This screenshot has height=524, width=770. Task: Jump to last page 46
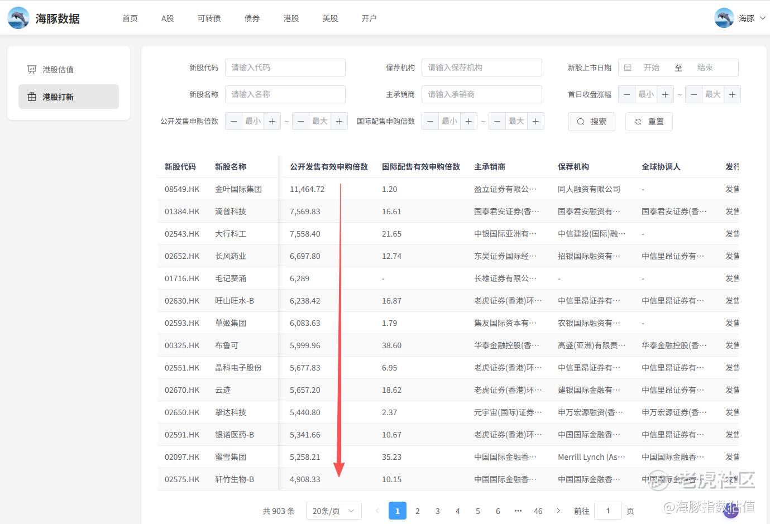[x=538, y=511]
